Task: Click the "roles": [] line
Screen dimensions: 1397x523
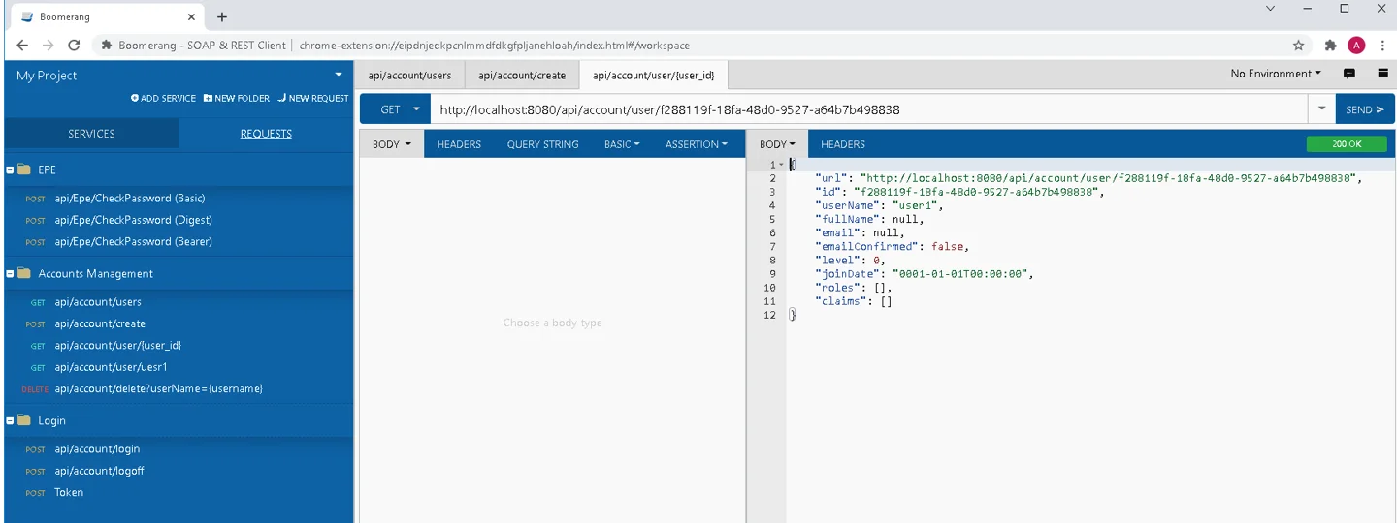Action: 855,288
